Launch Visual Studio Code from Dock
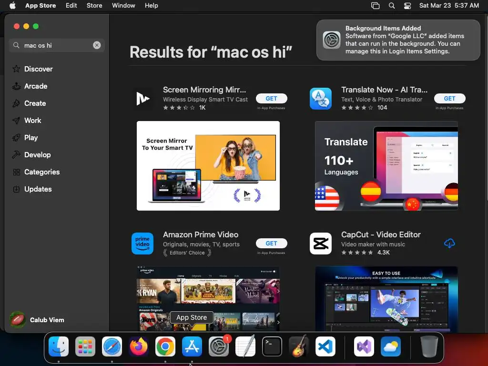The image size is (488, 366). pyautogui.click(x=325, y=346)
